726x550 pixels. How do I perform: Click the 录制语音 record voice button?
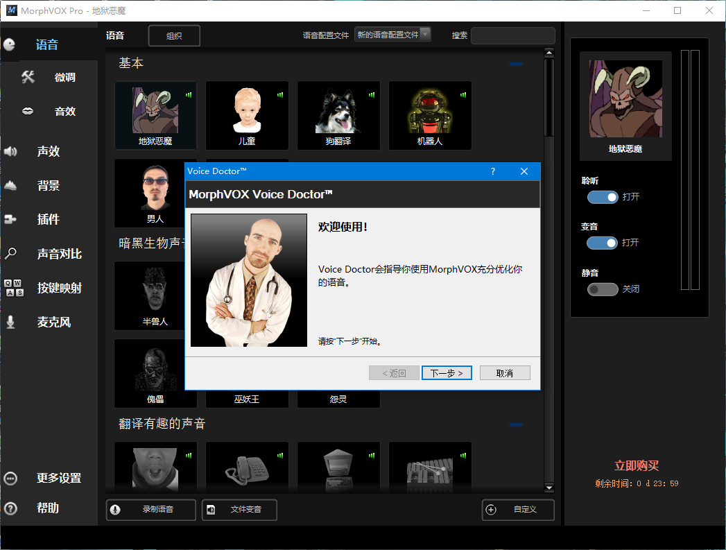click(x=151, y=510)
